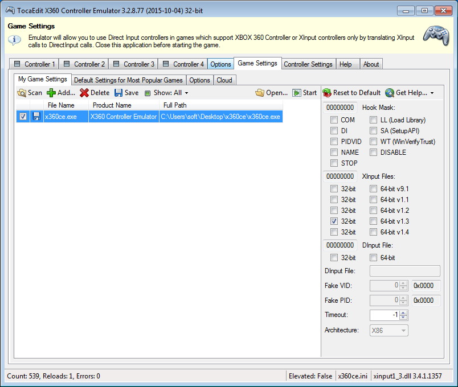The image size is (458, 387).
Task: Click the Fake VID 0x0000 hex box
Action: [426, 286]
